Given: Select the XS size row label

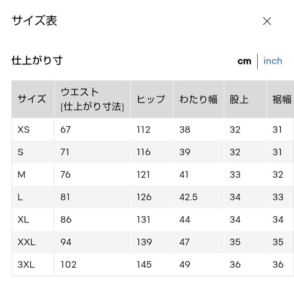Looking at the screenshot, I should [x=24, y=130].
